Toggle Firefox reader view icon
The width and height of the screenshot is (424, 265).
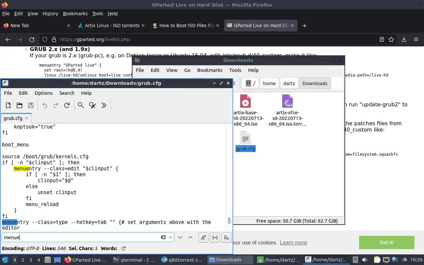click(382, 39)
